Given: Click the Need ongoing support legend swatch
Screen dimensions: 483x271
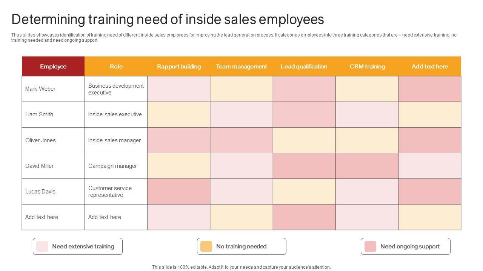Looking at the screenshot, I should tap(370, 247).
